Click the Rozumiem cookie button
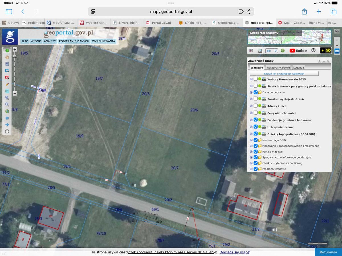 tap(328, 252)
